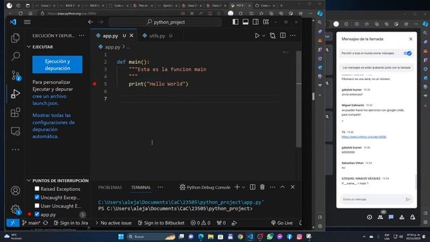Toggle the primary side bar layout icon

235,22
